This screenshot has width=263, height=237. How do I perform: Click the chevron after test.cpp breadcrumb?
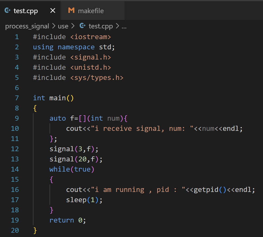point(117,26)
